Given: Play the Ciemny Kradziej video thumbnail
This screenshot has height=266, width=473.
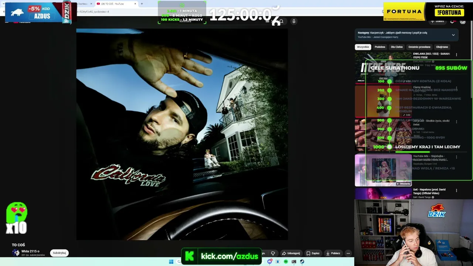Looking at the screenshot, I should click(383, 101).
